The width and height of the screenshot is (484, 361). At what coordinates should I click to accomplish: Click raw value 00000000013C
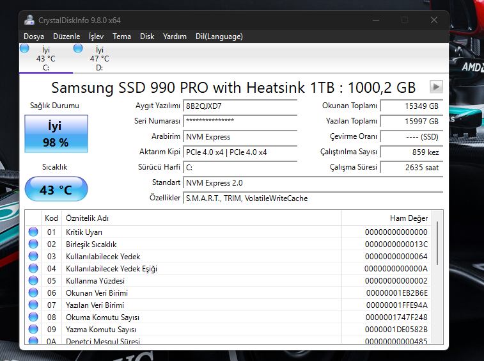tap(396, 244)
